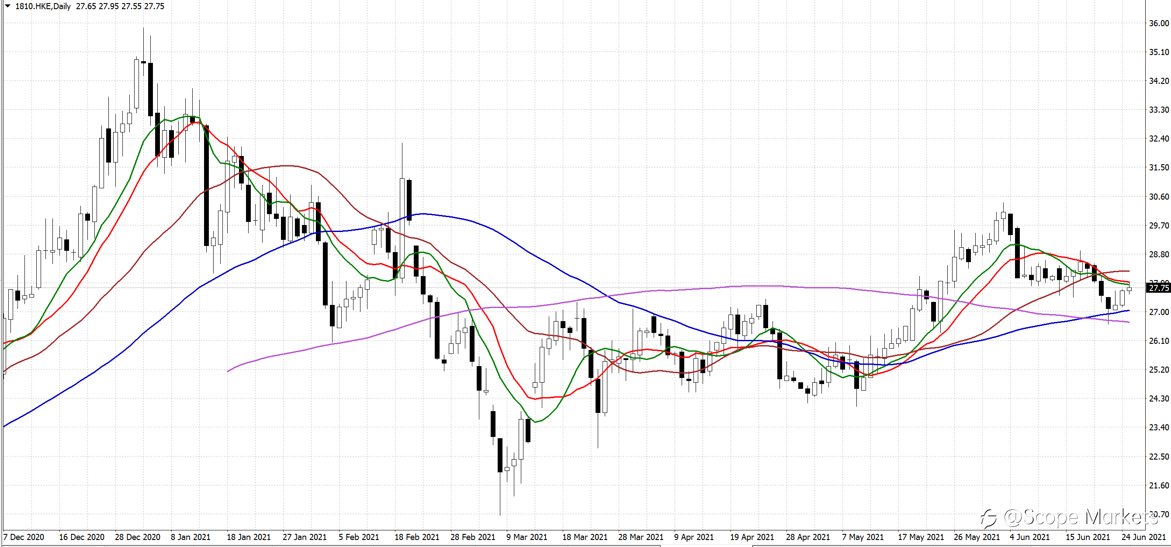Viewport: 1171px width, 547px height.
Task: Click the 30.60 price axis label
Action: (1159, 197)
